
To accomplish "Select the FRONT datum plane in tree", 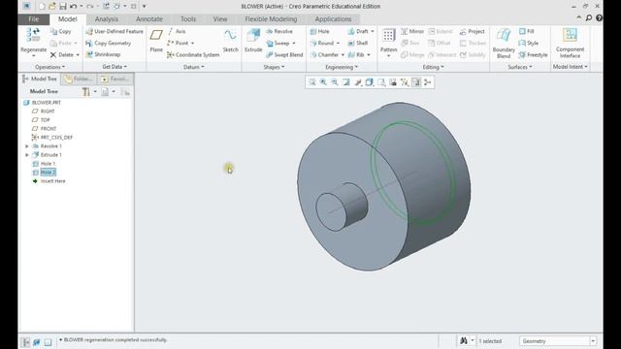I will tap(45, 129).
